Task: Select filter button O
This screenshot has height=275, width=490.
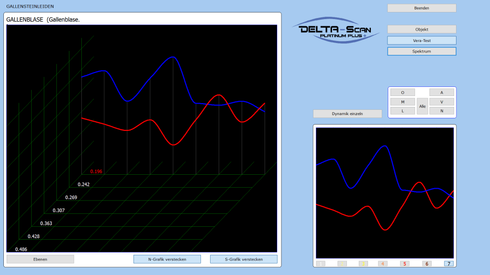Action: [x=402, y=93]
